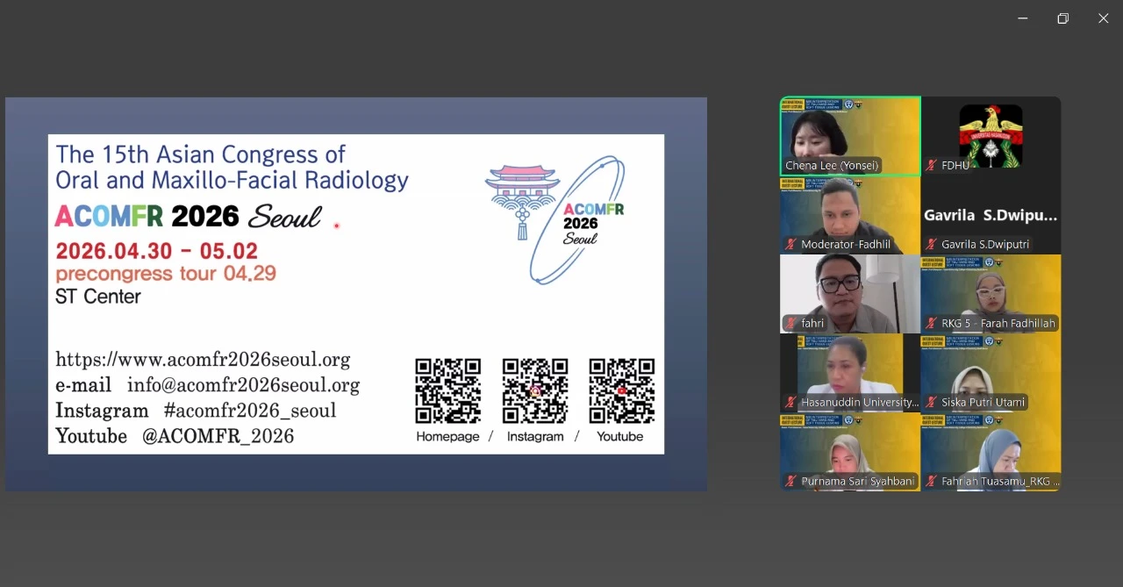Click "The 15th Asian Congress of" title line
The image size is (1123, 587).
201,154
